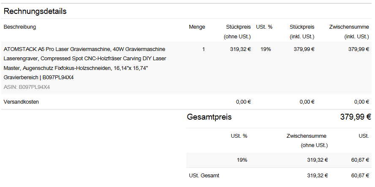Click the Rechnungsdetails heading
The width and height of the screenshot is (375, 187).
pyautogui.click(x=35, y=11)
